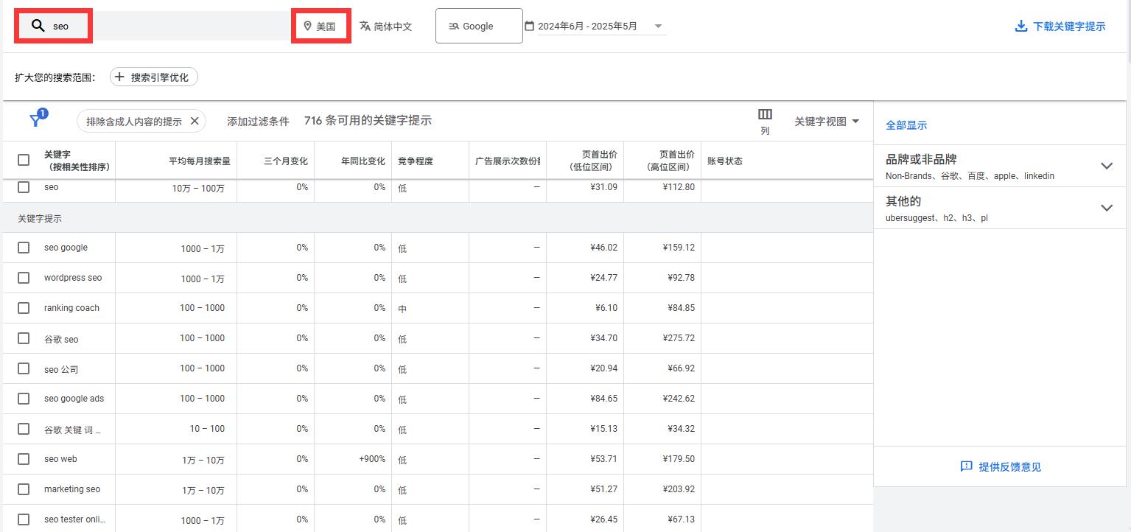Viewport: 1131px width, 532px height.
Task: Expand the 其他的 section
Action: (1107, 208)
